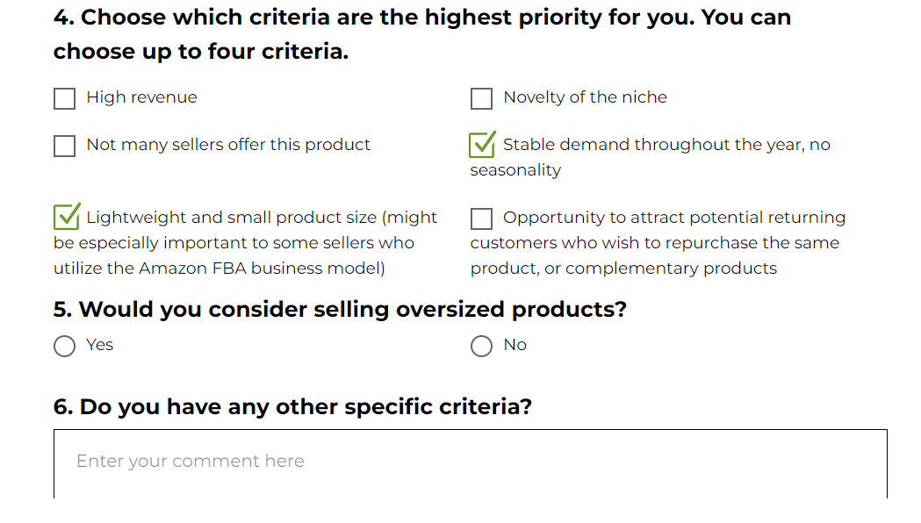
Task: Click the No radio label
Action: pyautogui.click(x=516, y=345)
